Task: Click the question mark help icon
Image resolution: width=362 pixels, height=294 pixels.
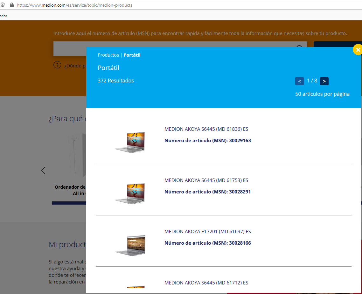Action: point(57,65)
